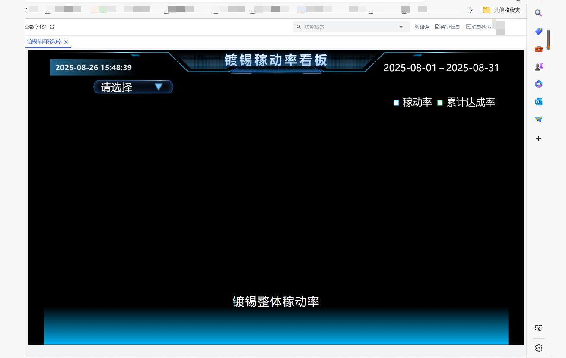The width and height of the screenshot is (566, 358).
Task: Expand the 功能检索 search dropdown arrow
Action: [x=401, y=27]
